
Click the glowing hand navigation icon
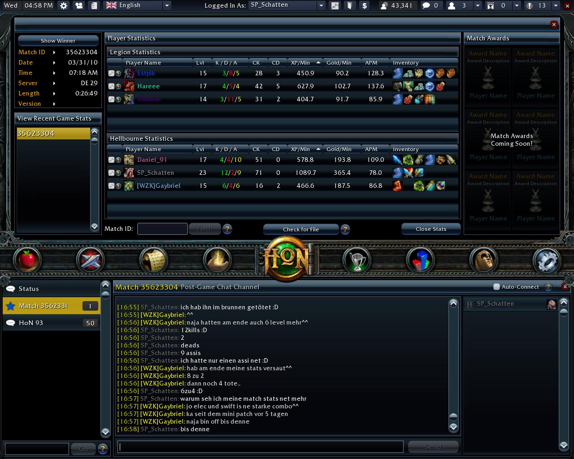pos(217,260)
